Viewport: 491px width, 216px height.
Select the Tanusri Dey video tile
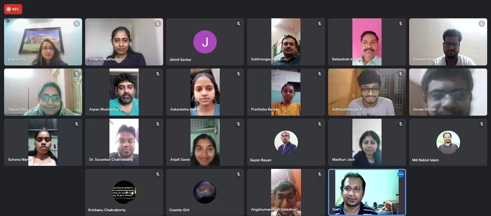(43, 92)
